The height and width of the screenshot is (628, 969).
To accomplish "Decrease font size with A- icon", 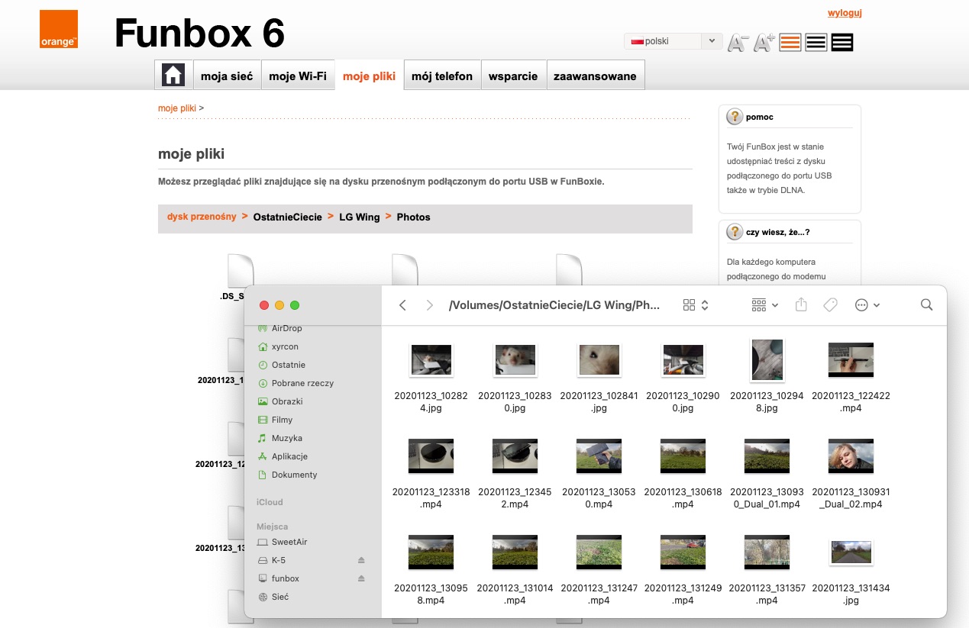I will (737, 43).
